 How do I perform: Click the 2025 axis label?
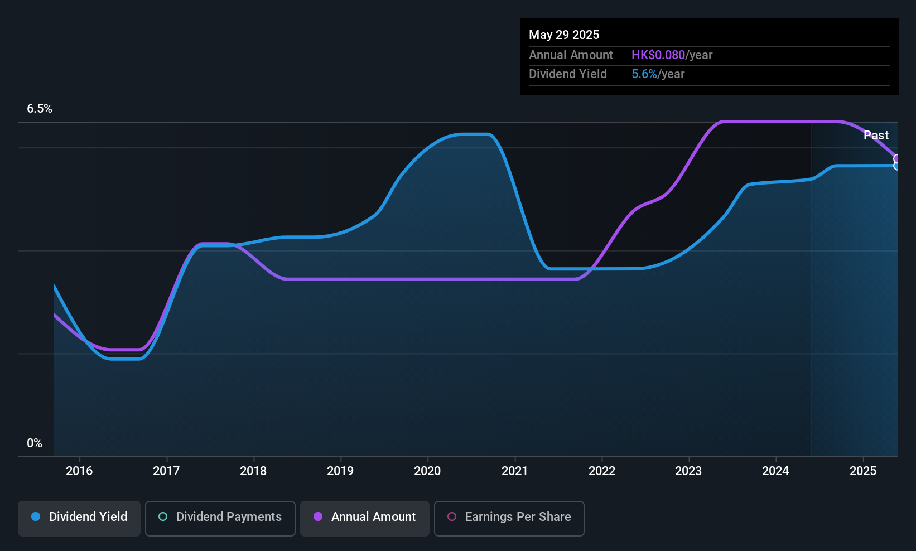click(863, 471)
